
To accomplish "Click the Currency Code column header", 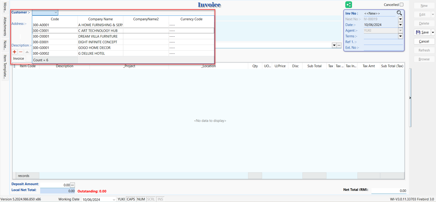I will click(191, 19).
